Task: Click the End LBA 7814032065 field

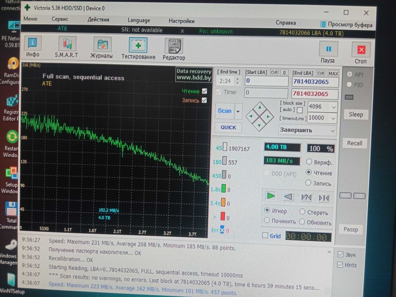Action: [x=315, y=82]
